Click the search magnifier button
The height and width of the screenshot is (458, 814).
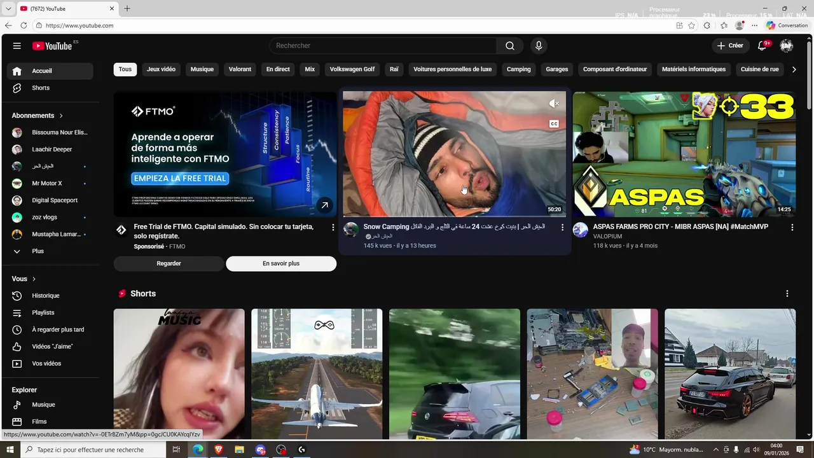tap(510, 46)
